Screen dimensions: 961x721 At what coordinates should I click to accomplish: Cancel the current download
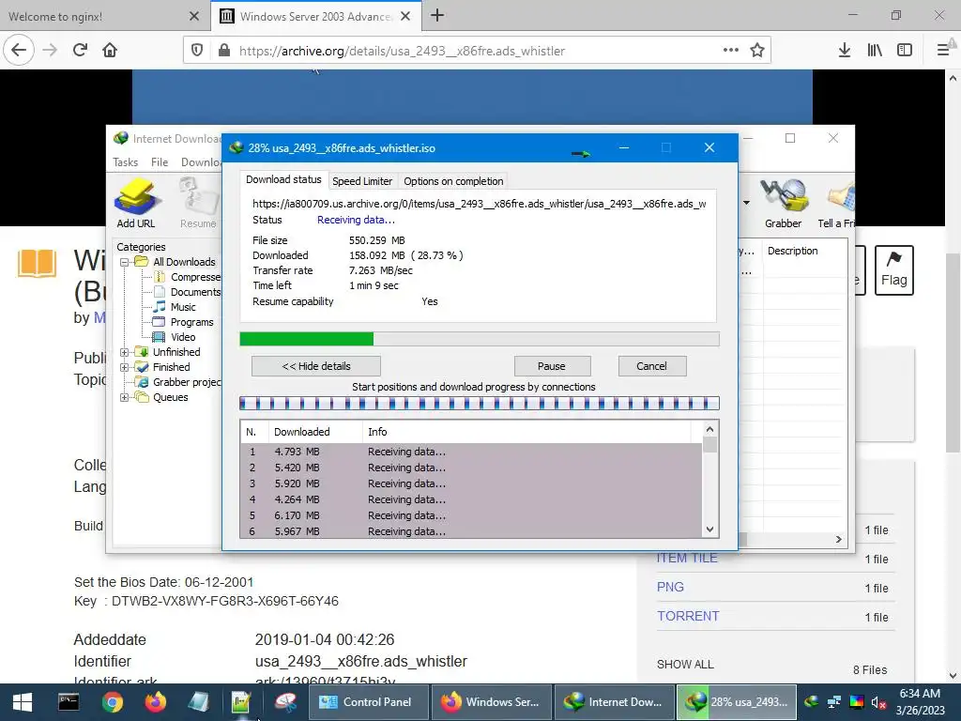651,366
